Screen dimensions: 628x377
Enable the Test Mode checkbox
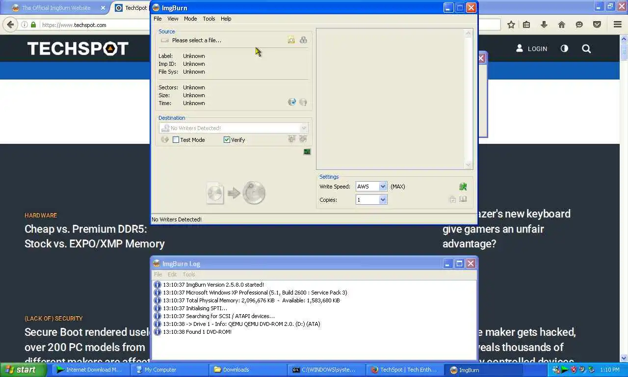176,140
